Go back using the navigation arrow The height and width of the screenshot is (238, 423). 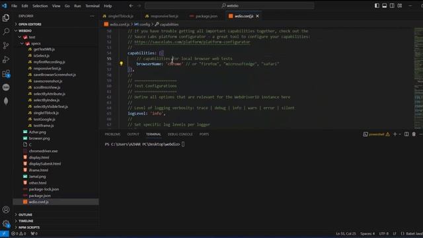[131, 6]
